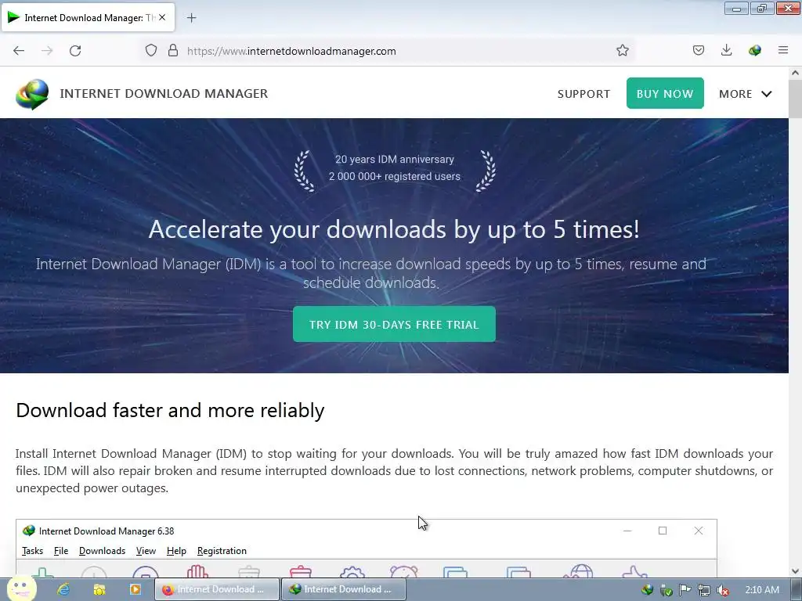The width and height of the screenshot is (802, 601).
Task: Click the scrollbar down arrow
Action: (796, 571)
